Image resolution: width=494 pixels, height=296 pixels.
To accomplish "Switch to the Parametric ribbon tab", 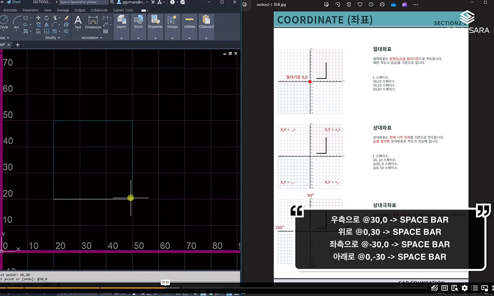I will pyautogui.click(x=30, y=10).
